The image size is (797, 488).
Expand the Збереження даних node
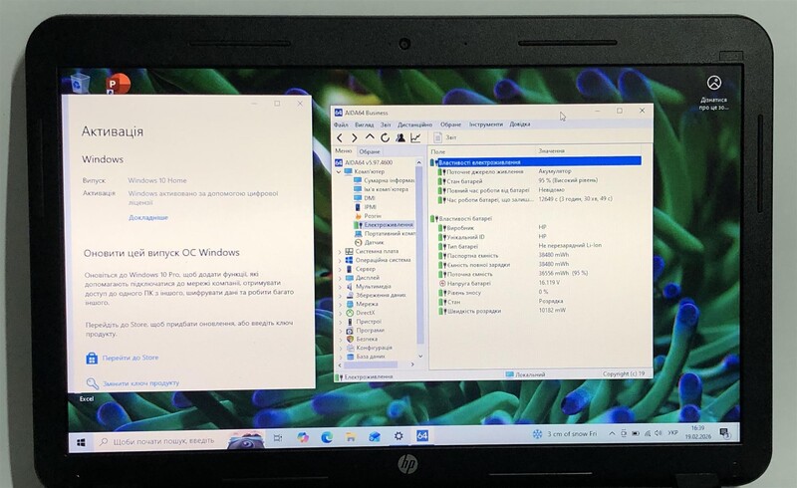(x=340, y=296)
